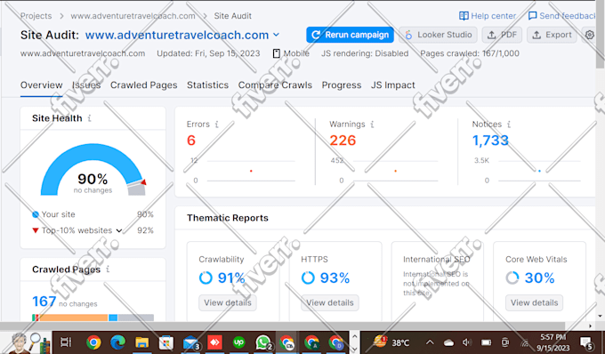Go to Projects breadcrumb
Image resolution: width=605 pixels, height=354 pixels.
(36, 16)
